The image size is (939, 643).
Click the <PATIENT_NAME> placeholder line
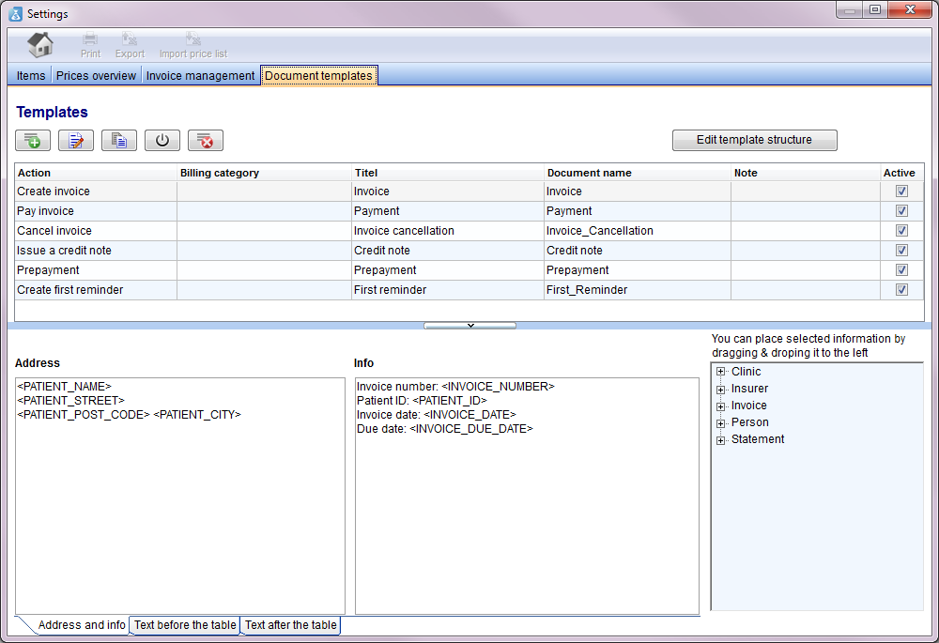tap(65, 387)
